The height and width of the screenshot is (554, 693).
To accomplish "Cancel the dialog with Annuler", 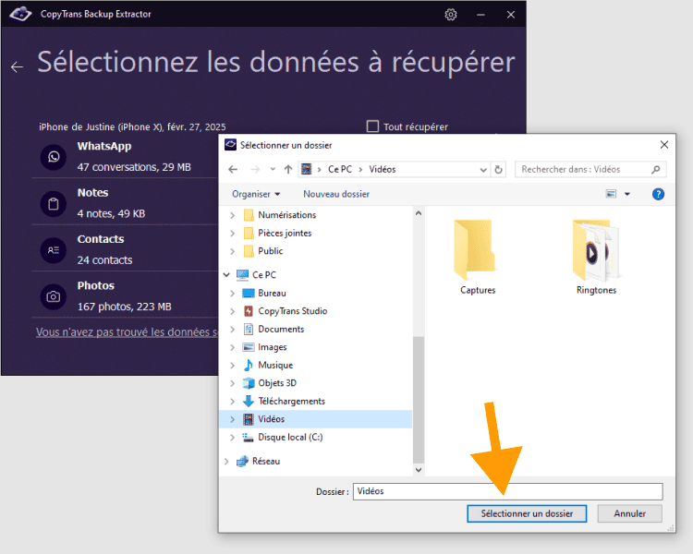I will point(629,513).
